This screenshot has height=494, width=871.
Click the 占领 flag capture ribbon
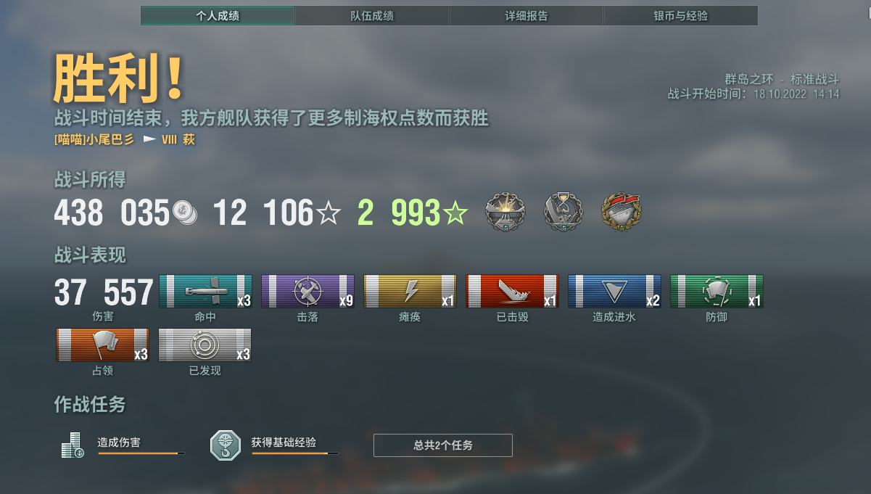coord(102,345)
